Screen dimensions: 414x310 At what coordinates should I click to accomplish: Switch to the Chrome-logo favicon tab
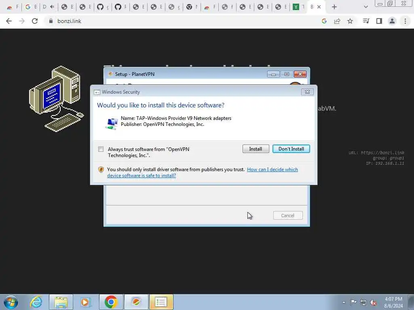(x=192, y=7)
